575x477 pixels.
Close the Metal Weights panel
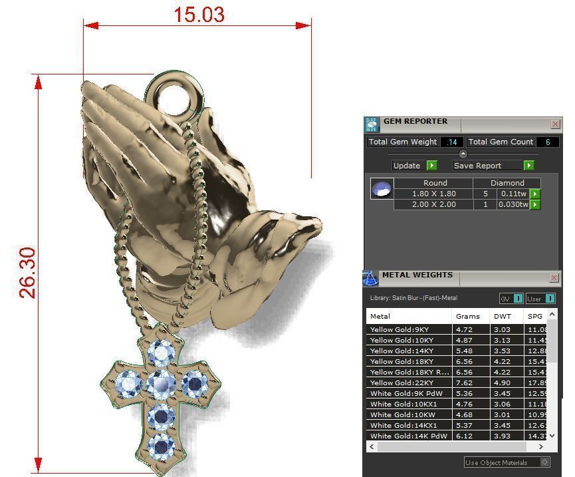pyautogui.click(x=554, y=278)
